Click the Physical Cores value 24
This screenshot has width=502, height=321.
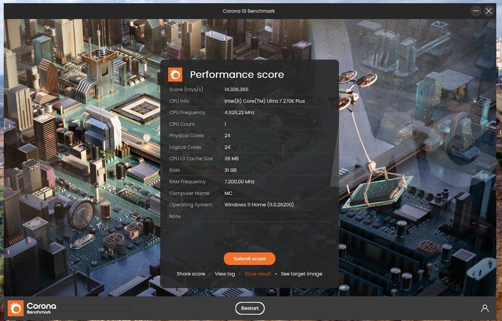click(x=227, y=135)
